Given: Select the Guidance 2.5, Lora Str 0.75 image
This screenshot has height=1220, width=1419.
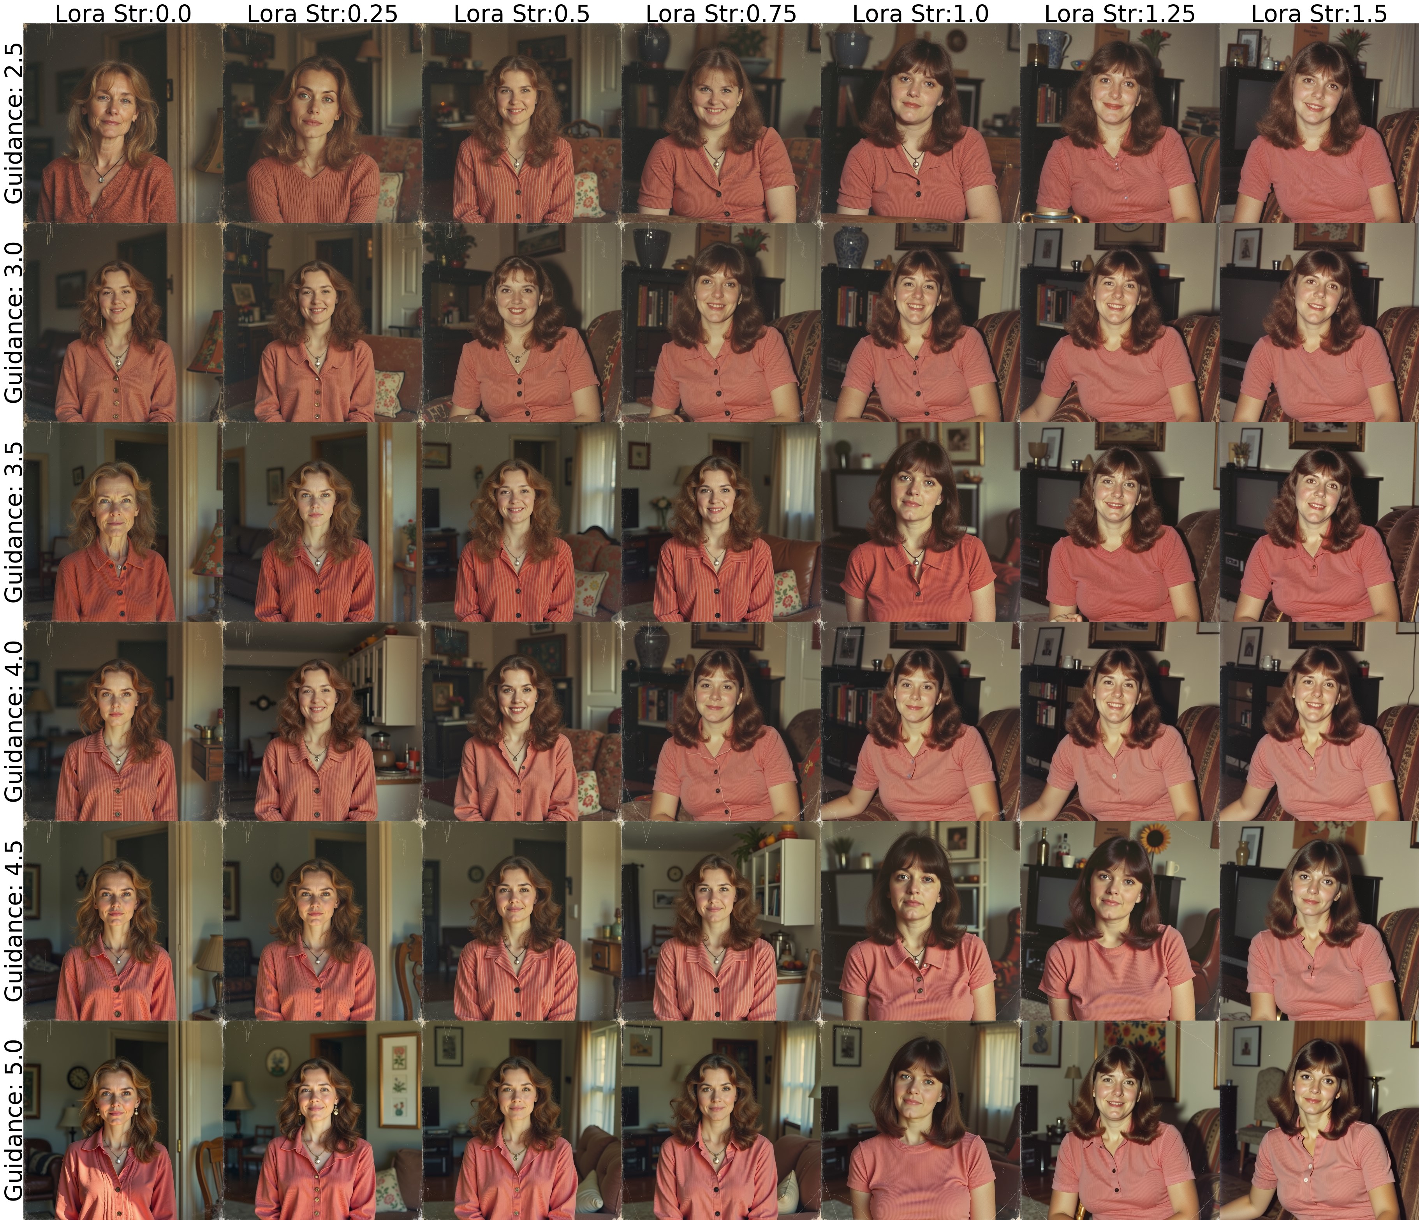Looking at the screenshot, I should click(x=721, y=123).
